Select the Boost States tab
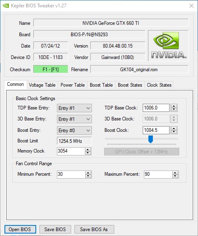Viewport: 198px width, 236px height. (x=130, y=85)
